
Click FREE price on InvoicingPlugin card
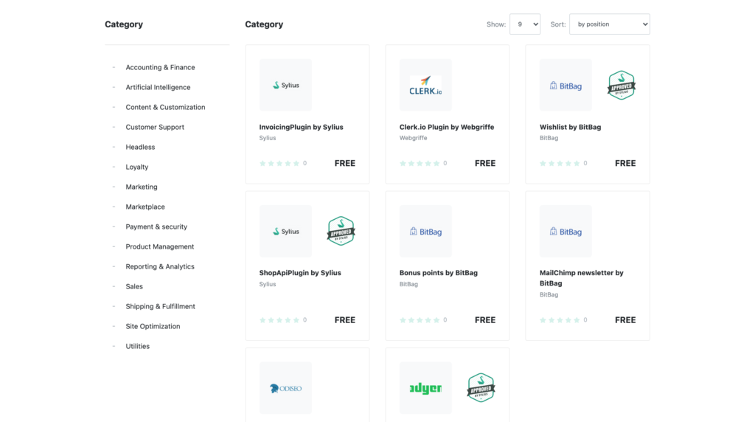[345, 163]
